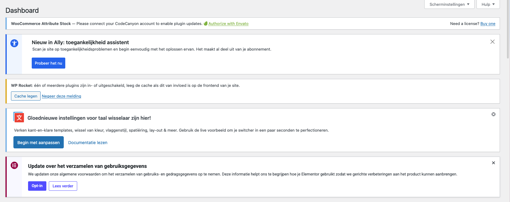
Task: Expand the Hulp dropdown tab
Action: pos(488,4)
